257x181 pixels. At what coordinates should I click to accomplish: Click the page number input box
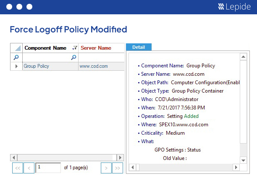pyautogui.click(x=48, y=168)
